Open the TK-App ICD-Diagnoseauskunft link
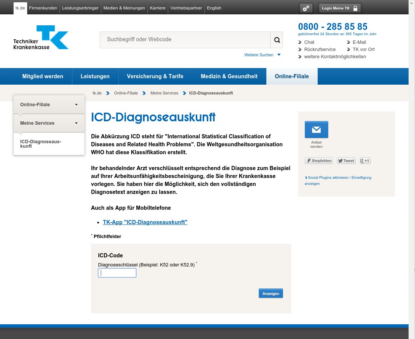 pyautogui.click(x=145, y=222)
